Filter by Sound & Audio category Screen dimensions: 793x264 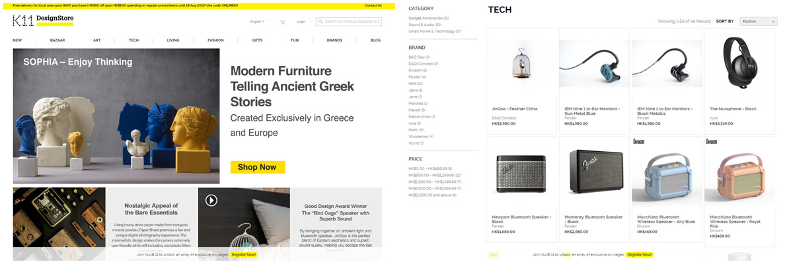point(424,24)
